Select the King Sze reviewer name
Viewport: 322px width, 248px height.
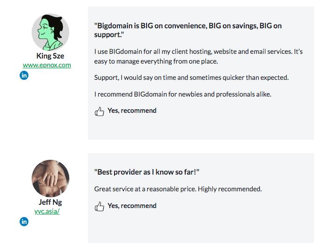[x=50, y=56]
